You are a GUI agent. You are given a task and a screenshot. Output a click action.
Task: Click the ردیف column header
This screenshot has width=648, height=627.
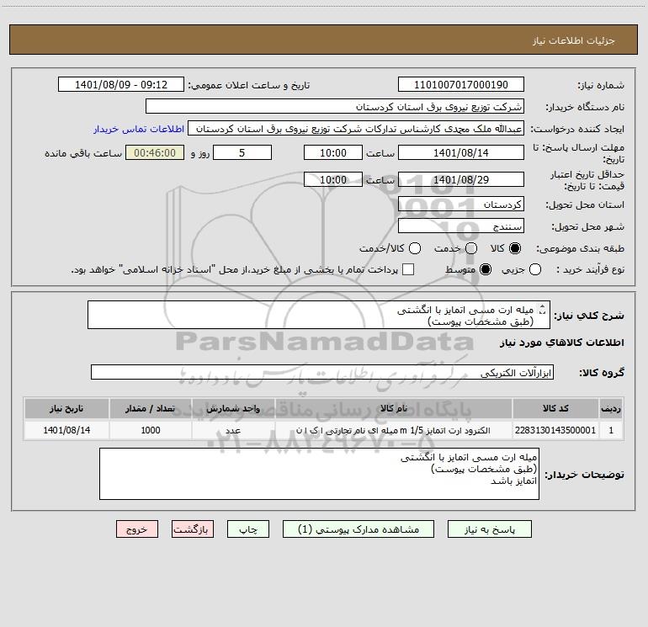tap(611, 408)
